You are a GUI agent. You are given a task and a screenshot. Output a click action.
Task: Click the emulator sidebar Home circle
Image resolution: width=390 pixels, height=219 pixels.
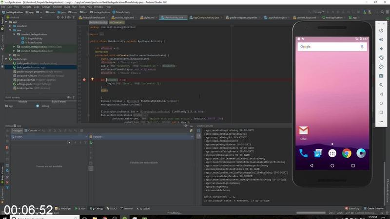point(381,103)
